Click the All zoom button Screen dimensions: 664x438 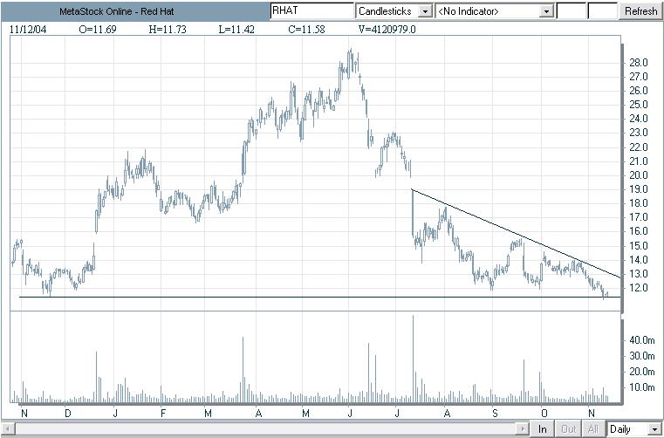(593, 429)
